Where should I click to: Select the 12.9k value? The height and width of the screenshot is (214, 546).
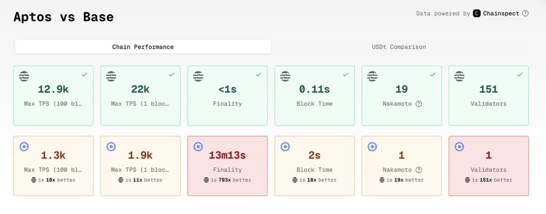coord(53,90)
